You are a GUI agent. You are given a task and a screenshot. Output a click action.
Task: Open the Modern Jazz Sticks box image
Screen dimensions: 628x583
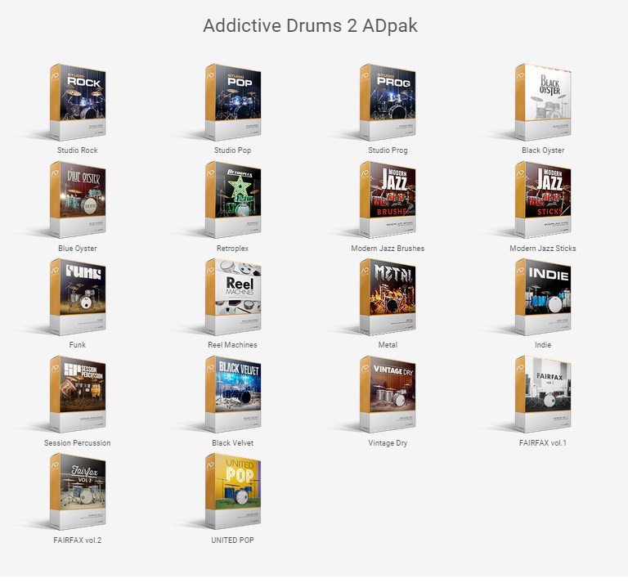543,200
